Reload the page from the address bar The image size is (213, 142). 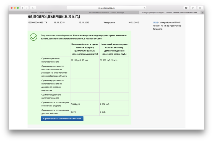pyautogui.click(x=144, y=8)
